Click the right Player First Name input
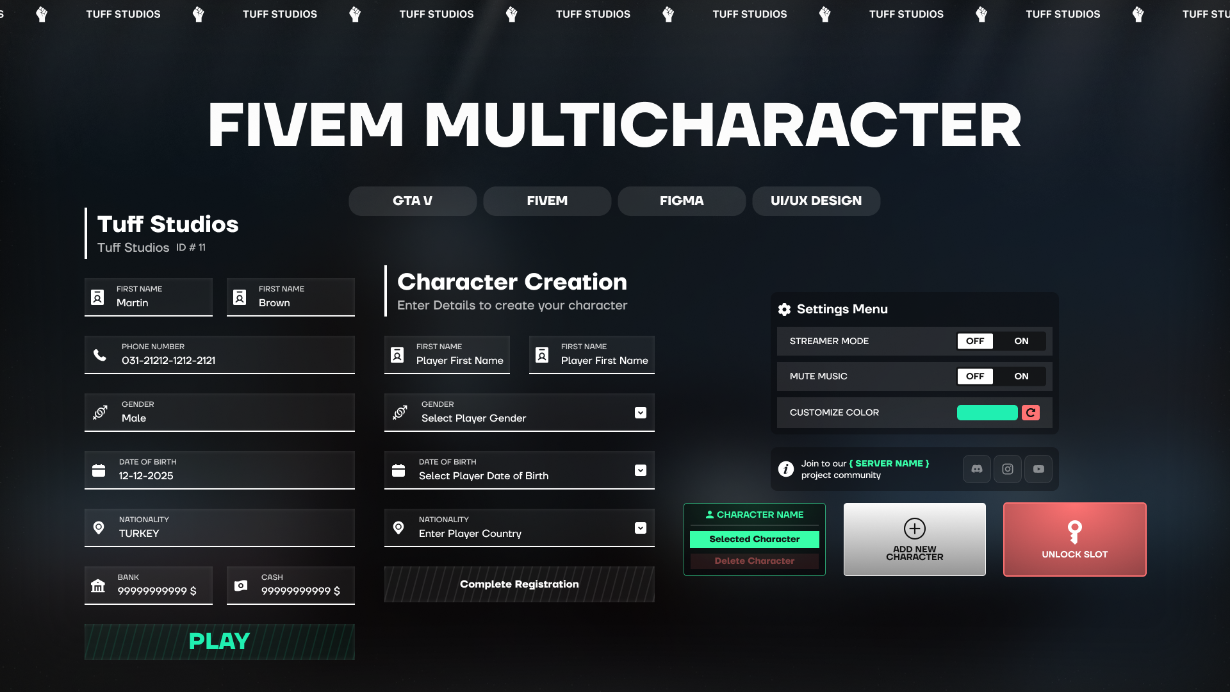 592,355
